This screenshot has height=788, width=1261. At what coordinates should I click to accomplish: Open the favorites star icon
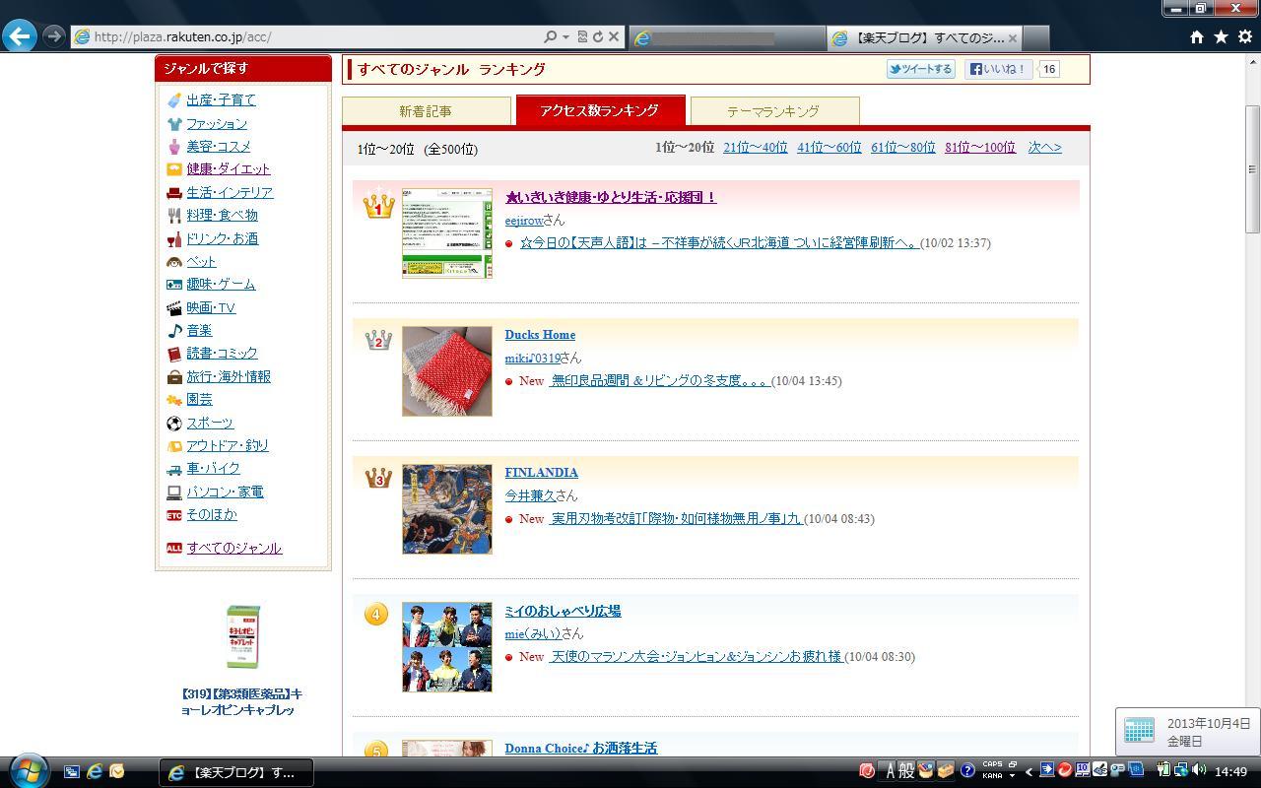[1221, 36]
